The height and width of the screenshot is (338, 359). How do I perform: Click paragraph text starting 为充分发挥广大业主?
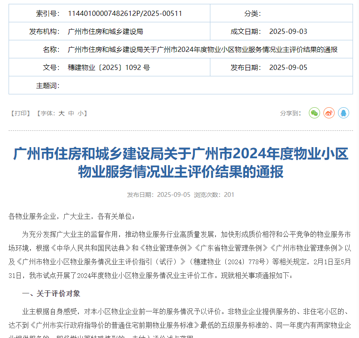pyautogui.click(x=180, y=255)
